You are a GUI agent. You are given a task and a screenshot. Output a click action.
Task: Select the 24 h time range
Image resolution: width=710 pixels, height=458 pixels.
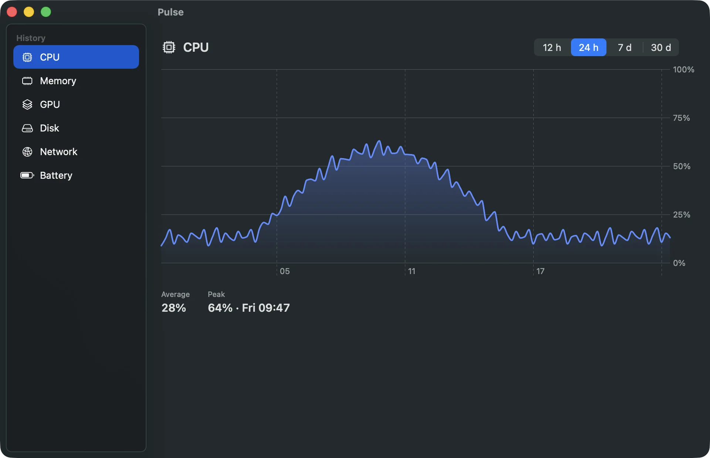589,47
